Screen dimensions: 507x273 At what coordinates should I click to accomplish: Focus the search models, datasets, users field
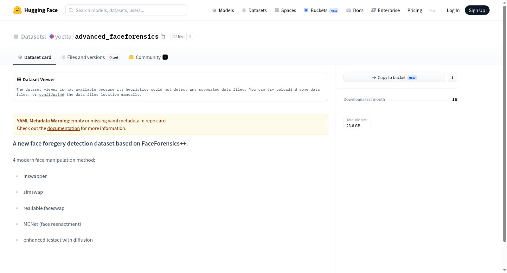click(126, 10)
